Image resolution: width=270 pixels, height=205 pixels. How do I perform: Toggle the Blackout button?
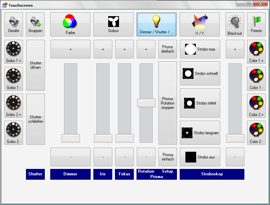point(235,24)
